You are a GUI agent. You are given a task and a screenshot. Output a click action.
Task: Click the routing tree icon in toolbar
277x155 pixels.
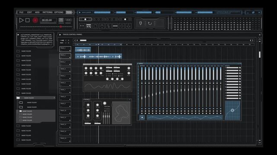(108, 26)
